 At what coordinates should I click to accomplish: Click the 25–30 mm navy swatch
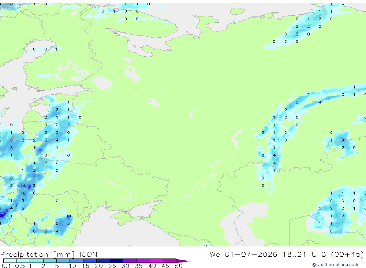click(x=116, y=261)
